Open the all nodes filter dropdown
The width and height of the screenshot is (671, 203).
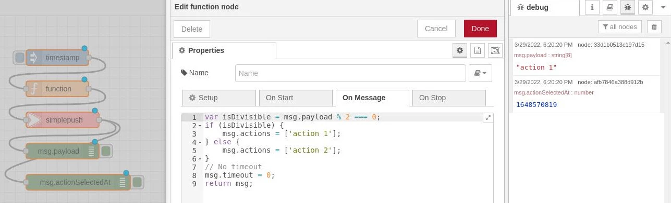click(619, 27)
